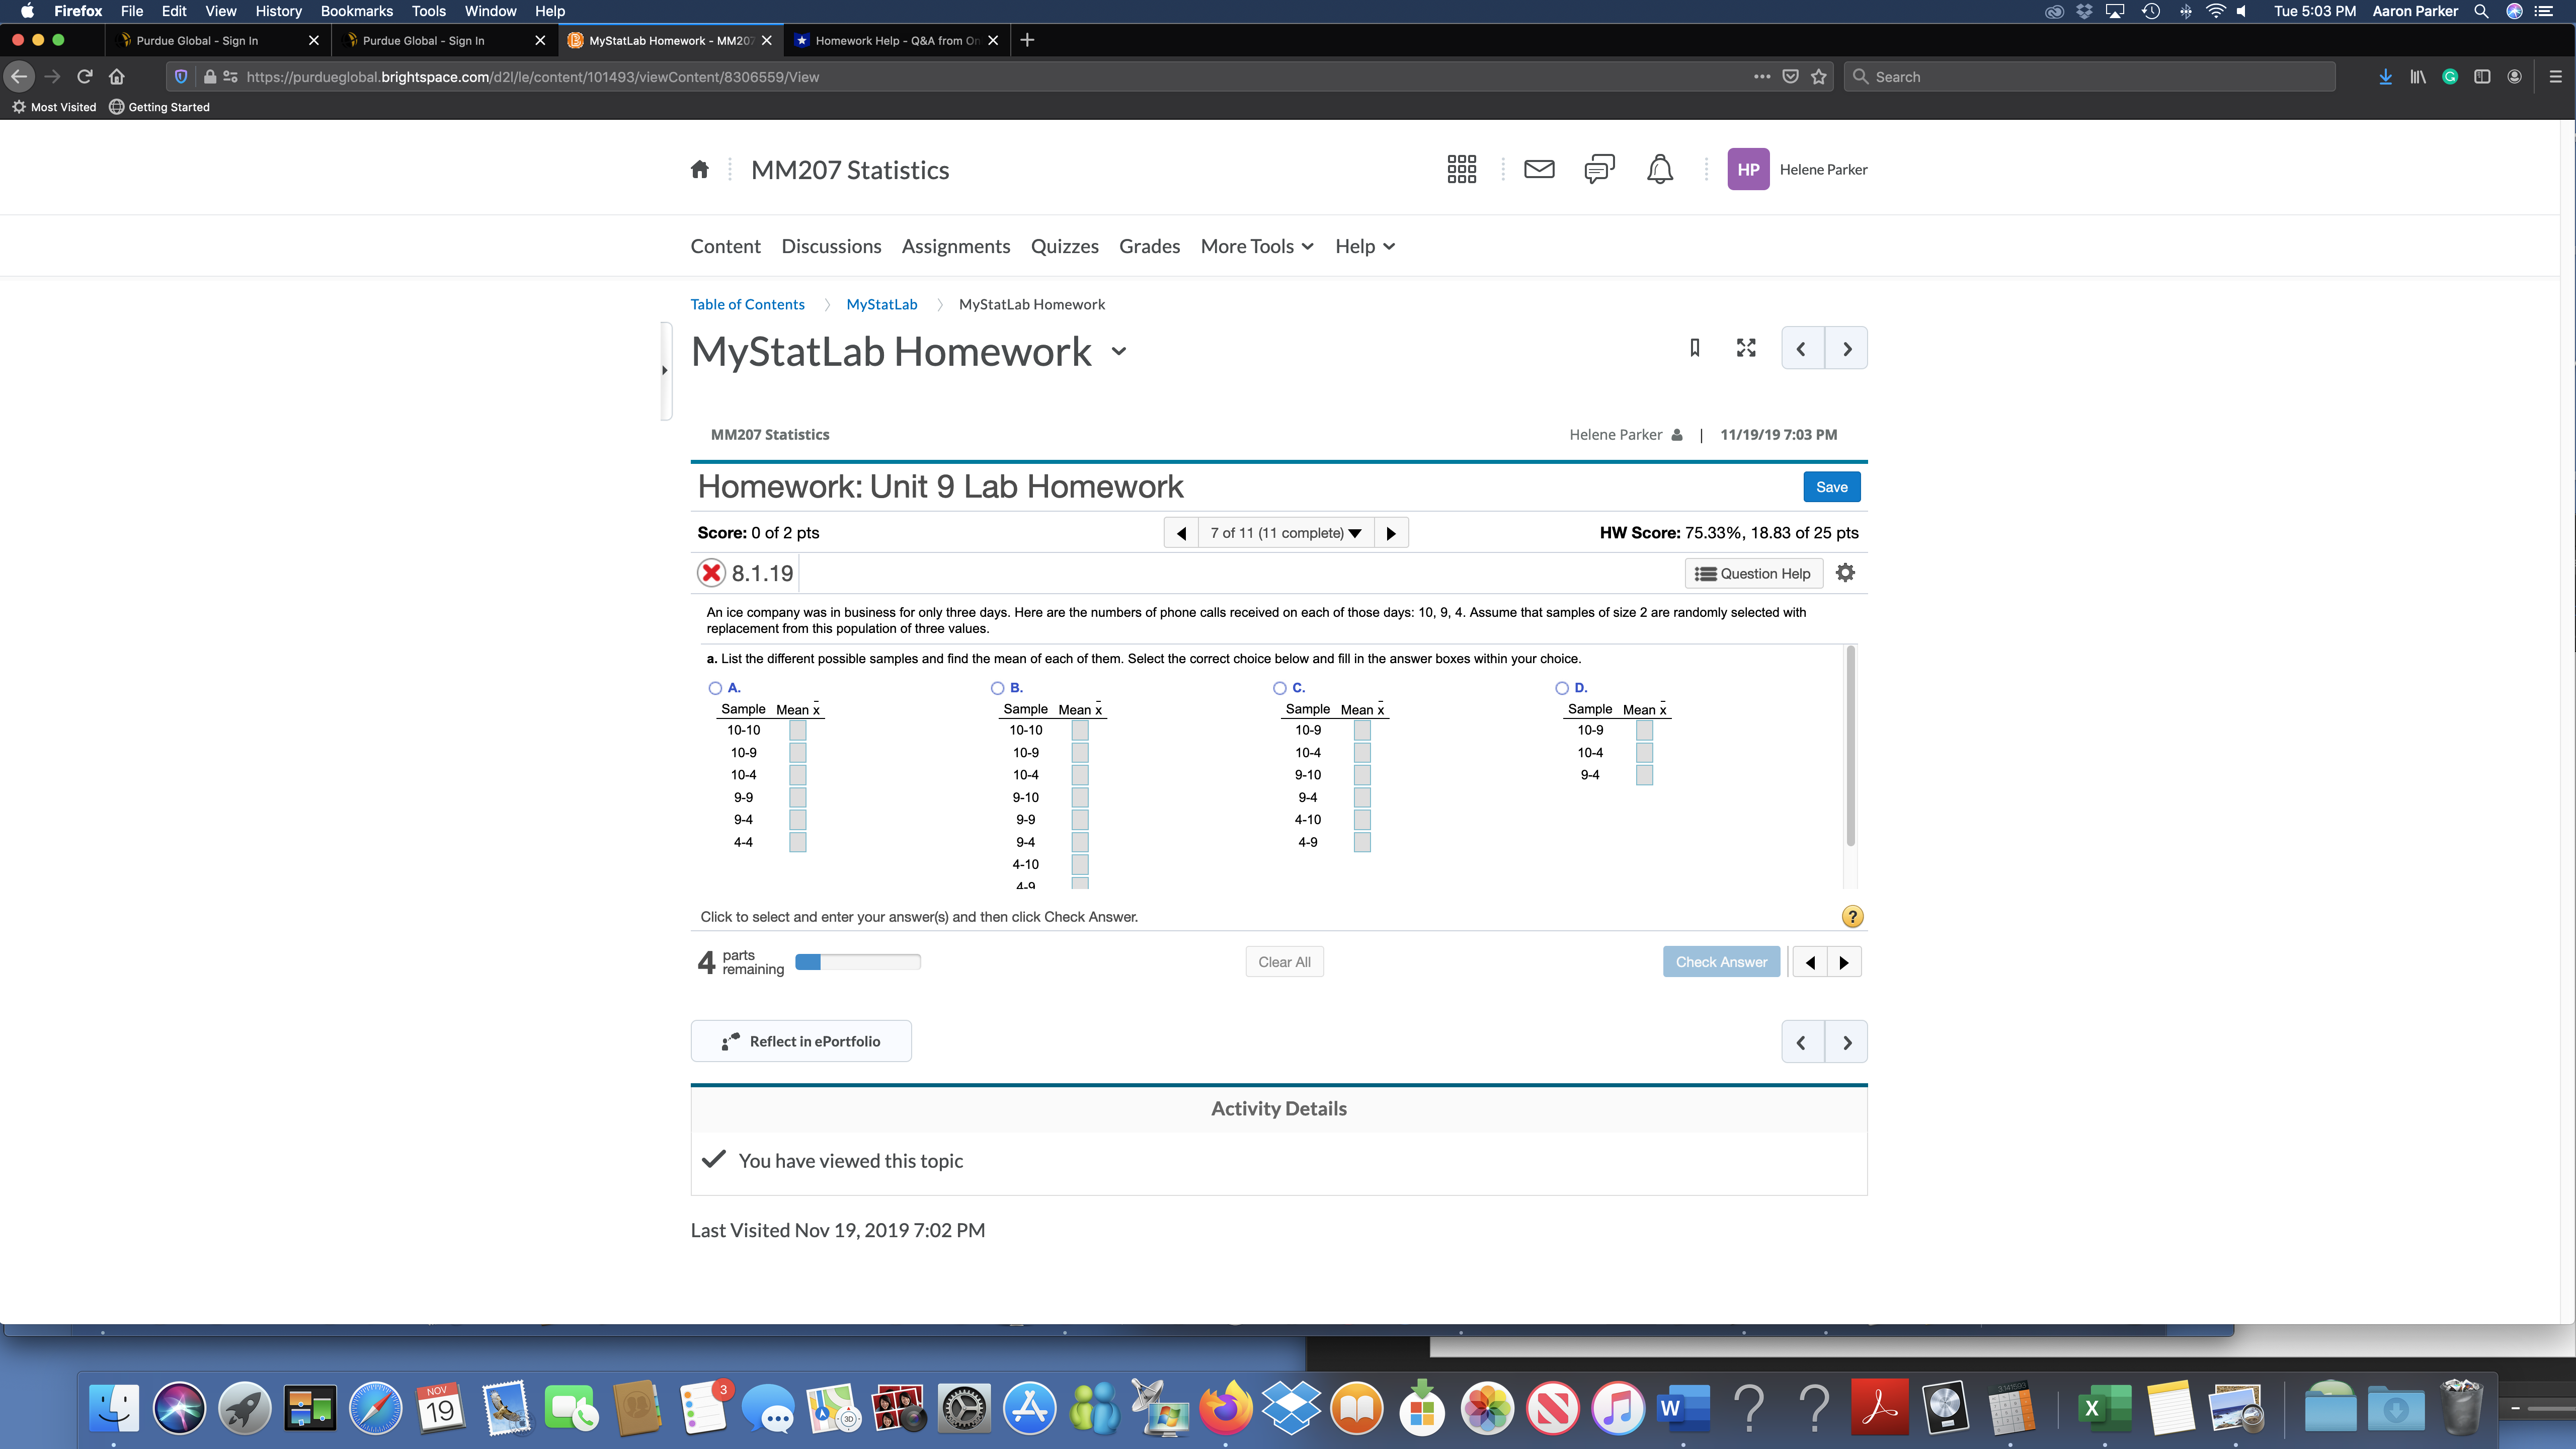Open the course selector waffle grid icon

tap(1461, 169)
